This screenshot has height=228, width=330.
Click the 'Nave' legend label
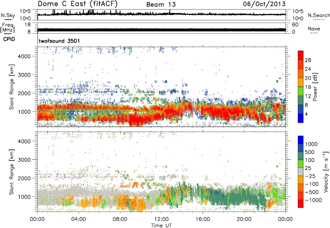314,29
